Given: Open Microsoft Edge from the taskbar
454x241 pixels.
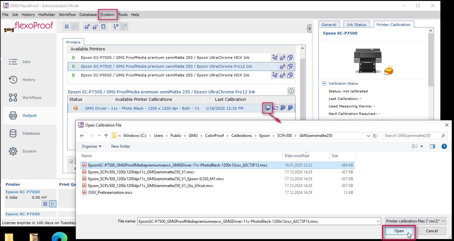Looking at the screenshot, I should pyautogui.click(x=60, y=237).
